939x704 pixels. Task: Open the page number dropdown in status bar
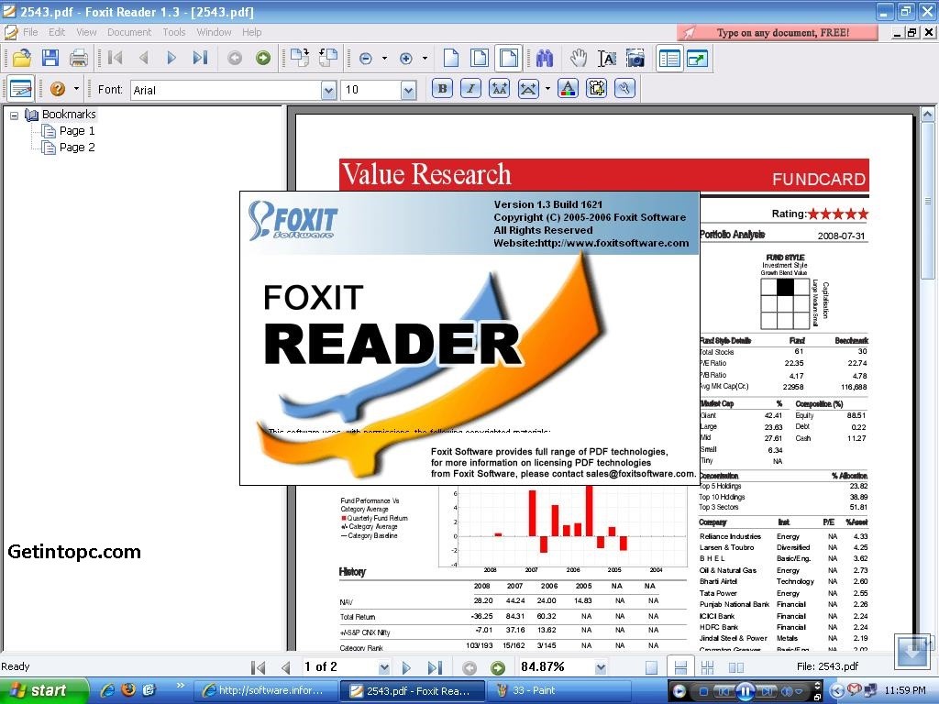(384, 667)
